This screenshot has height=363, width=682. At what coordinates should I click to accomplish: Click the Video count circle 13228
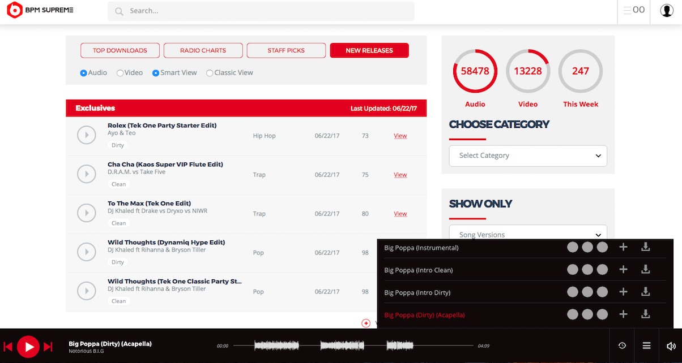click(528, 71)
